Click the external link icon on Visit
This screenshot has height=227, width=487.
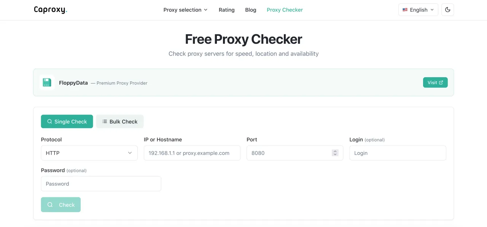(441, 83)
